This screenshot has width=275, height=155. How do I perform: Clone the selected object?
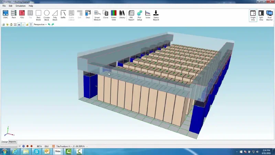[x=106, y=14]
